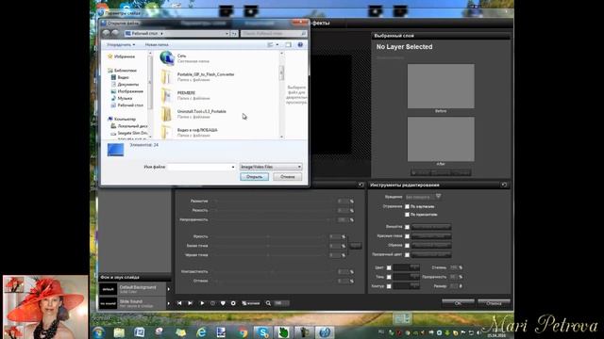
Task: Toggle the Цвет checkbox
Action: tap(389, 267)
